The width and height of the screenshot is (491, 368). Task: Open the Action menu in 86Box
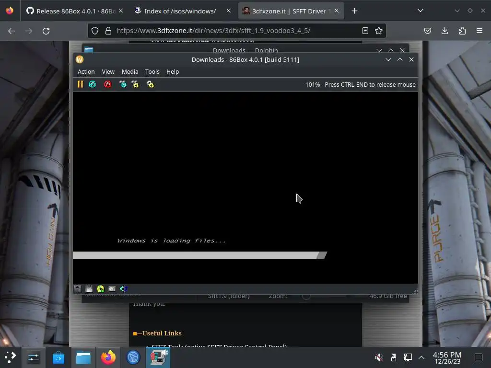pos(86,72)
